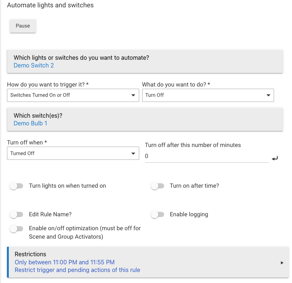Image resolution: width=292 pixels, height=283 pixels.
Task: Open the 'What do you want to do?' dropdown
Action: click(x=208, y=95)
